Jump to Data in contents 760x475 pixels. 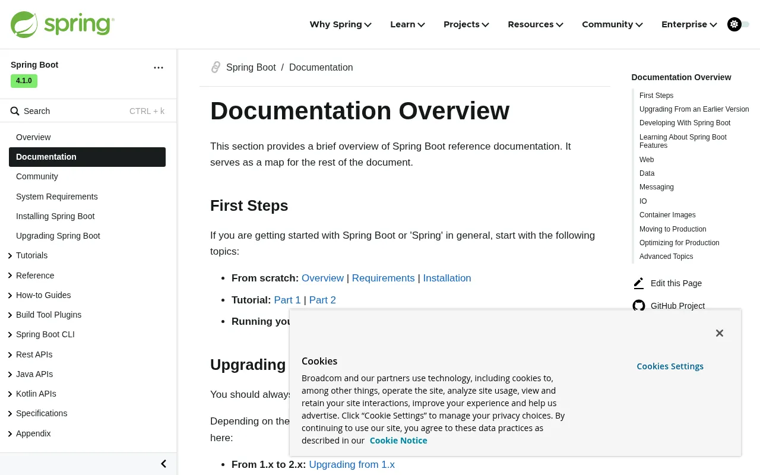click(647, 173)
